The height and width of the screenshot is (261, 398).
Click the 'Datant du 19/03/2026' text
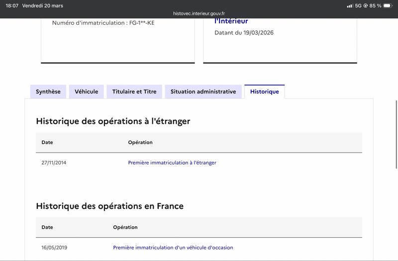click(x=244, y=33)
